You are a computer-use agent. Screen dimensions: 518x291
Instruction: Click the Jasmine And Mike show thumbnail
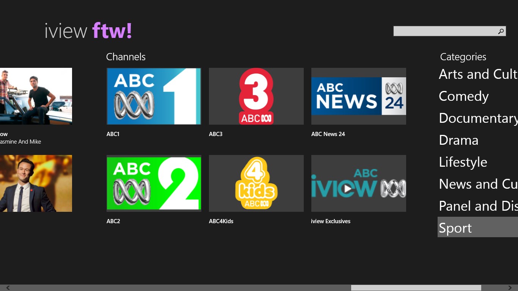tap(36, 96)
